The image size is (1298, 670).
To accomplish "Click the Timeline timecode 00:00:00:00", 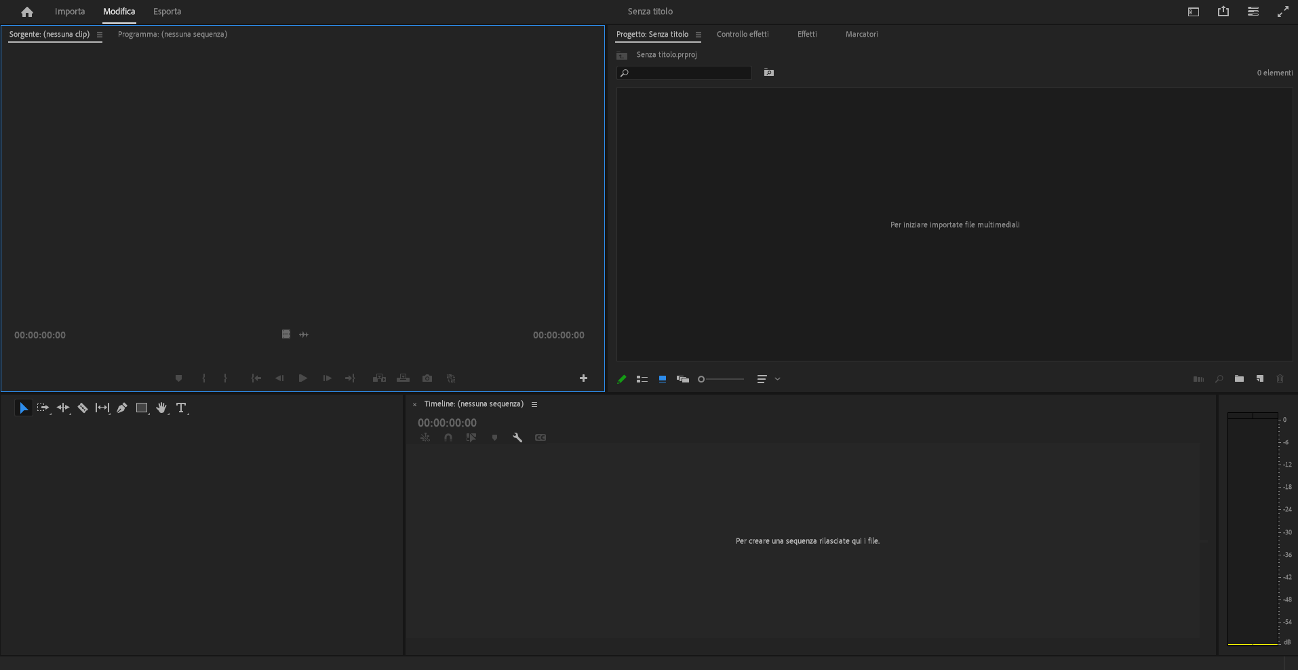I will (447, 423).
